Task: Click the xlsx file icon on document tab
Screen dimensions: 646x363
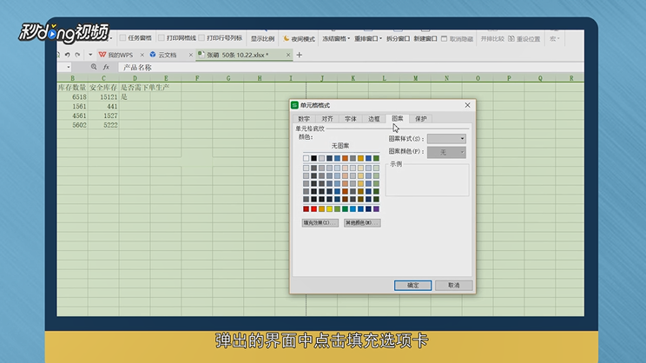Action: [201, 54]
